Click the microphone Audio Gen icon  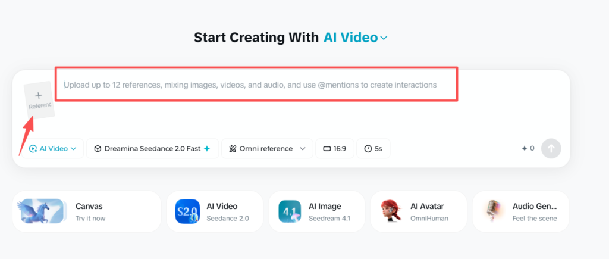click(494, 211)
